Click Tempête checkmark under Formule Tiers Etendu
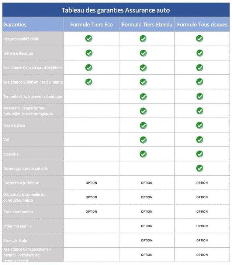The height and width of the screenshot is (265, 232). point(143,96)
